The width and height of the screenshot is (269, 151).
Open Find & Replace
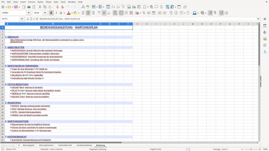coord(83,7)
